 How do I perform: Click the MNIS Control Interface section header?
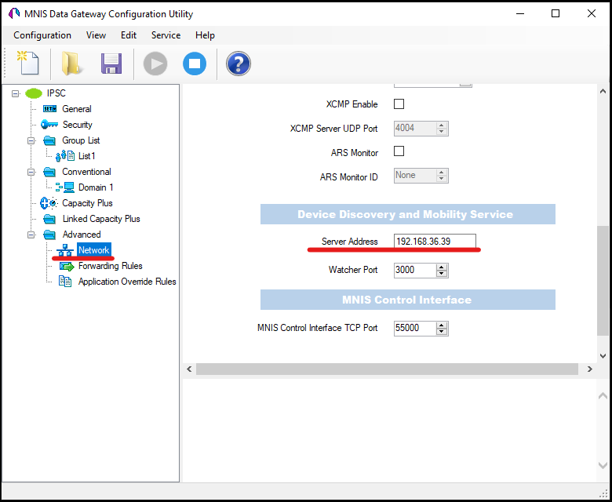[x=408, y=300]
